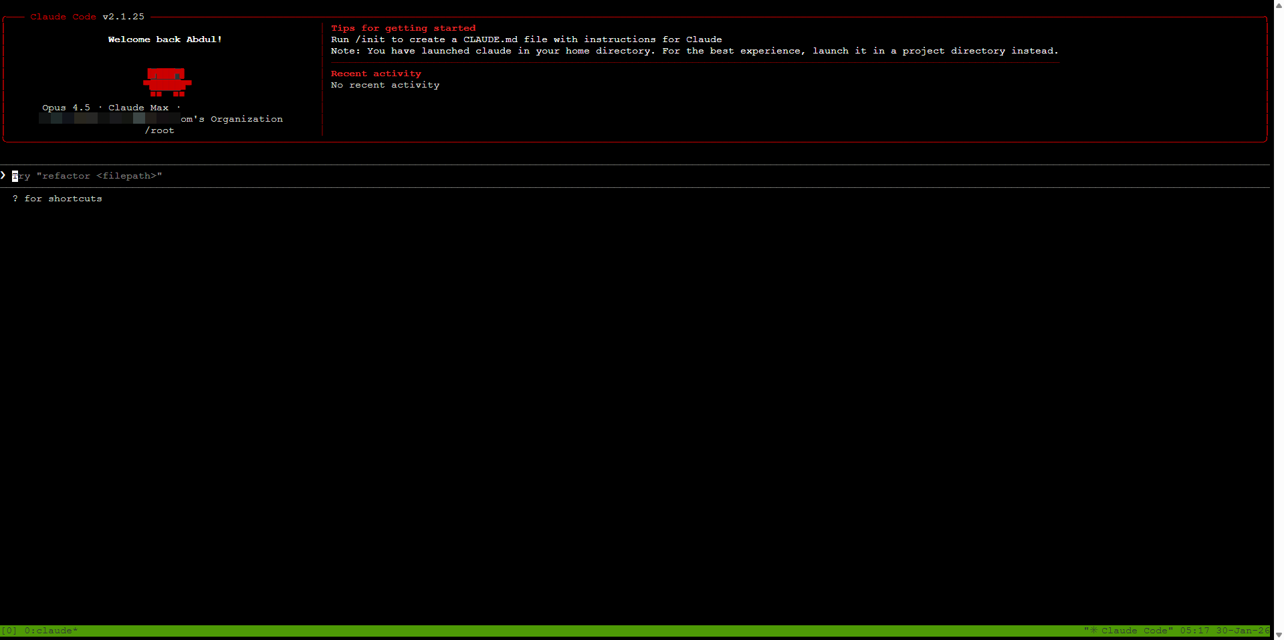Screen dimensions: 1284x640
Task: Click the 'Note: You have launched claude' line
Action: 695,51
